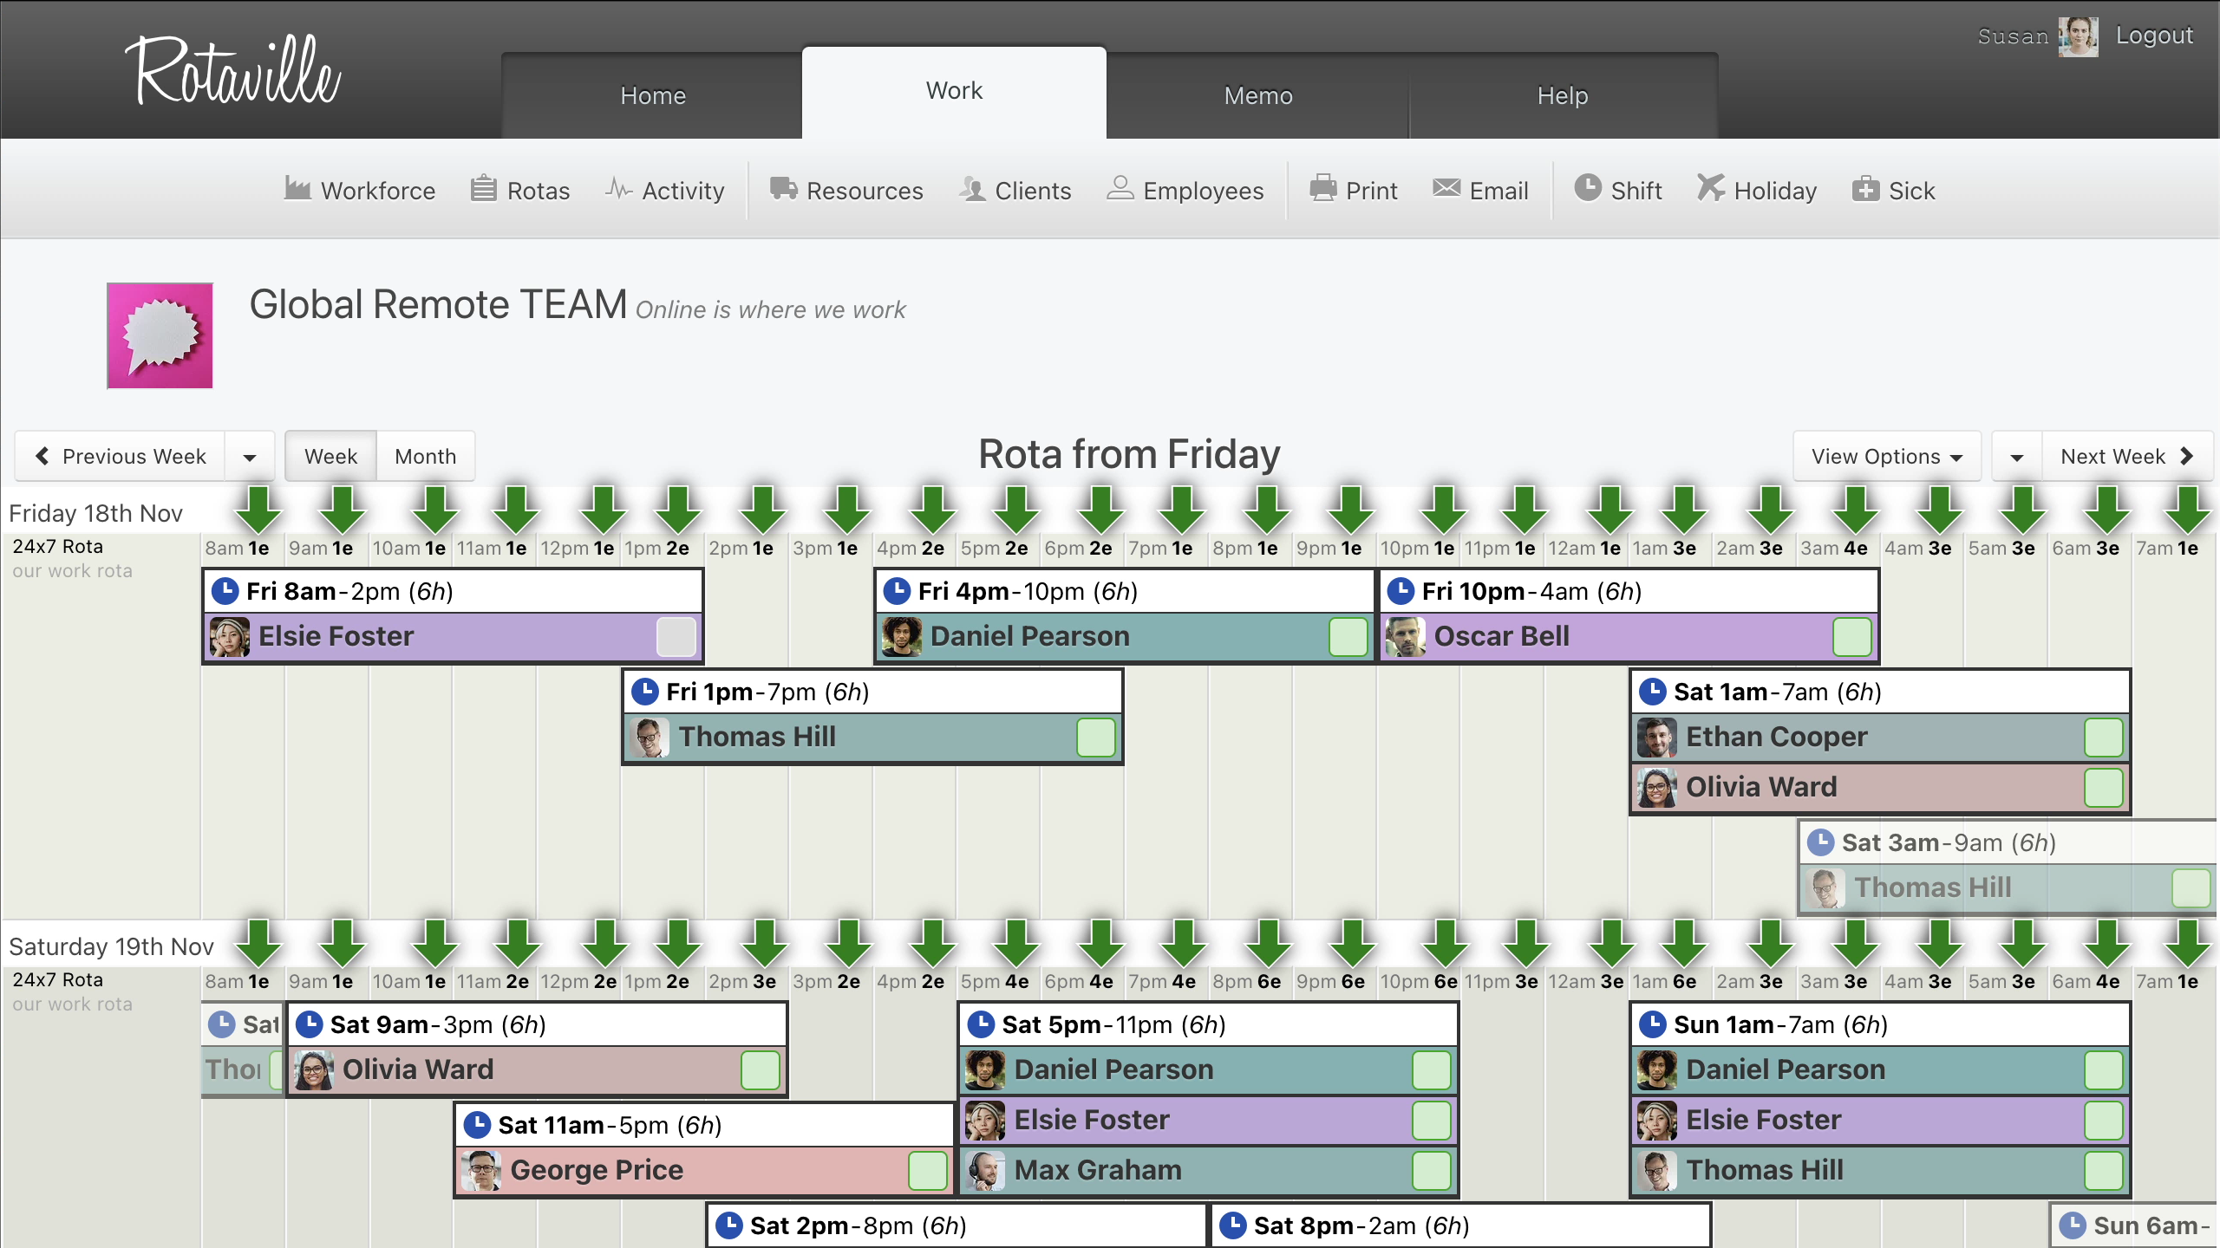Expand the View Options dropdown

[x=1886, y=457]
